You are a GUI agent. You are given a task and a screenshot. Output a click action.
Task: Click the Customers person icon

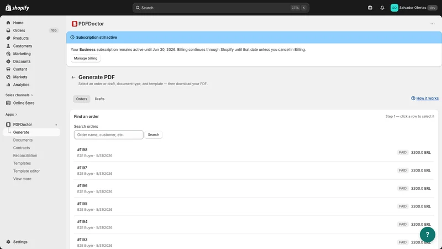click(8, 46)
